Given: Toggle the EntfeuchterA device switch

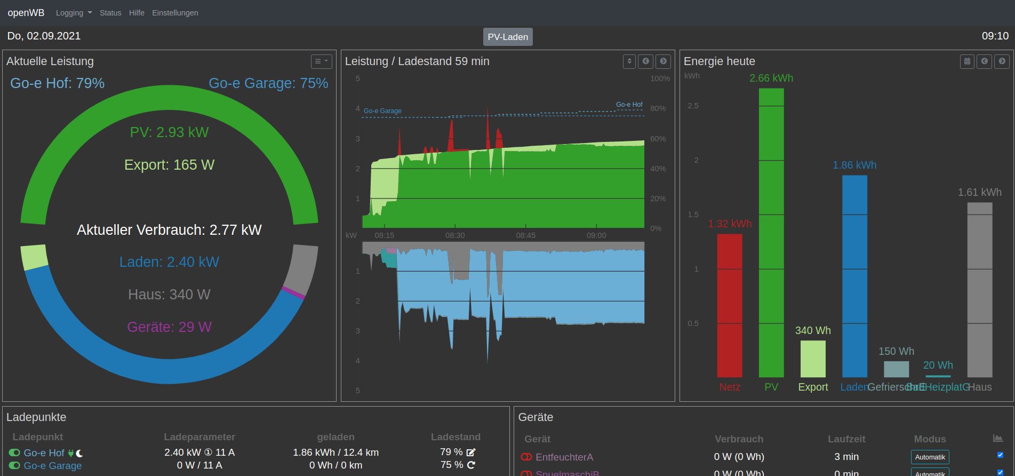Looking at the screenshot, I should [x=526, y=457].
